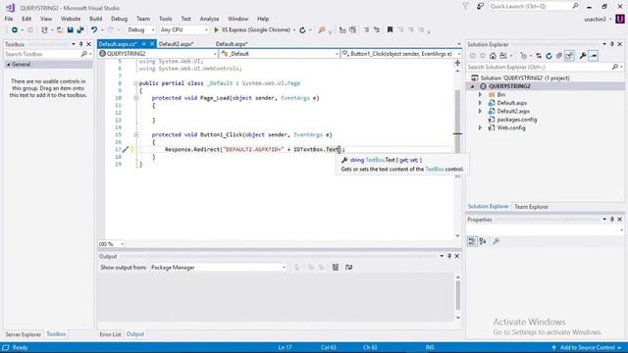This screenshot has height=353, width=628.
Task: Switch to the Default.aspx* editor tab
Action: 232,44
